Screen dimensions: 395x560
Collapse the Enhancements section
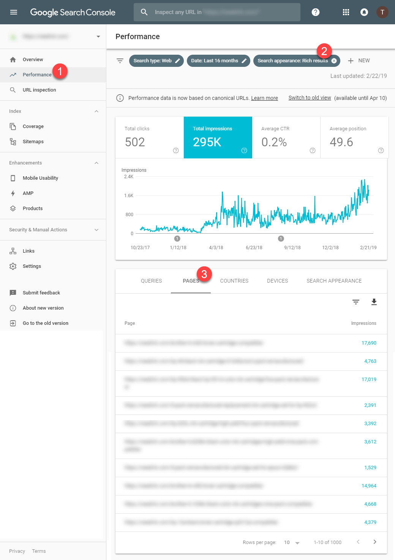(96, 163)
